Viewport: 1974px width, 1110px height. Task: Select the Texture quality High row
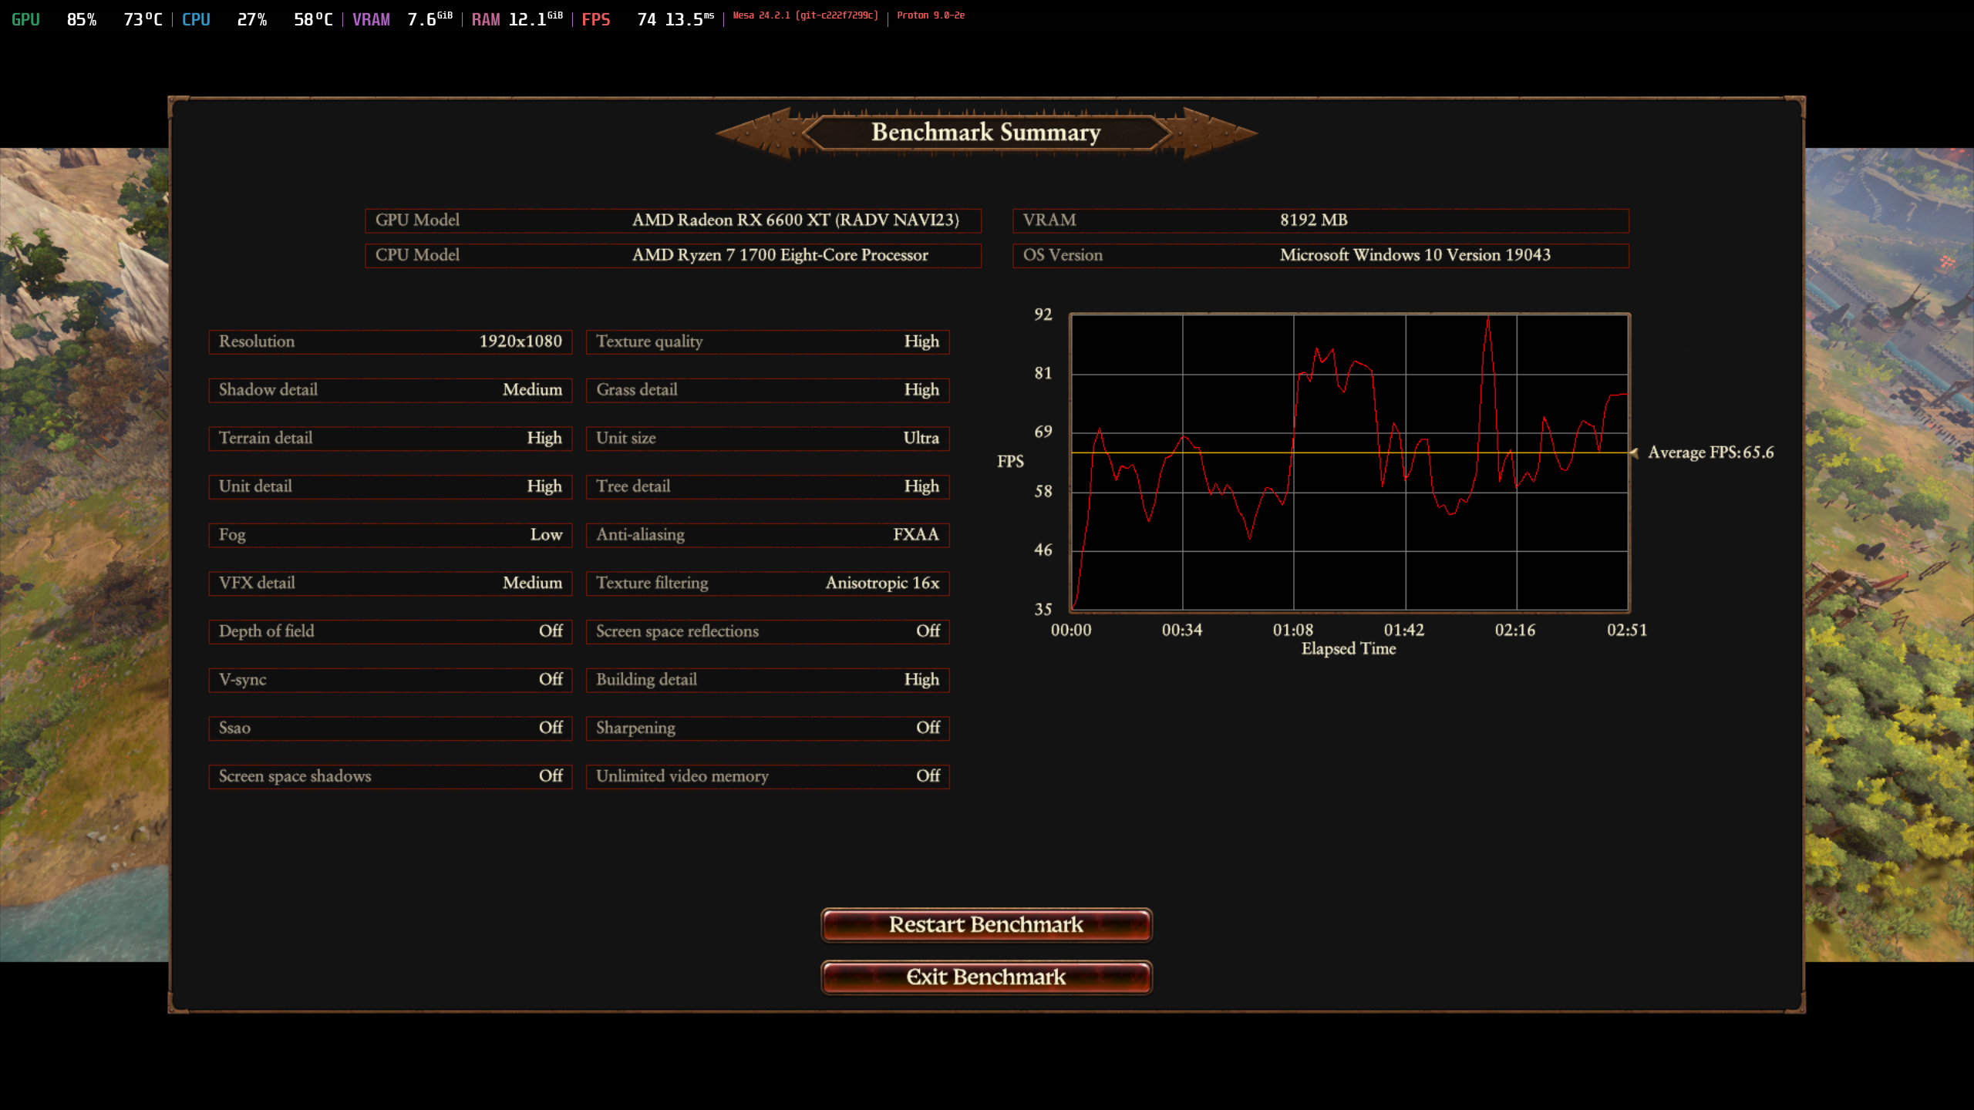(768, 341)
